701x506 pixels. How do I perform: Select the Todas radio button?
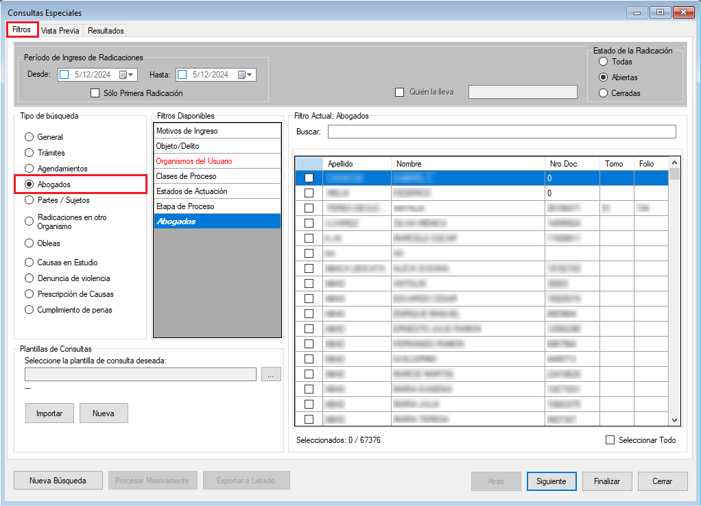604,62
